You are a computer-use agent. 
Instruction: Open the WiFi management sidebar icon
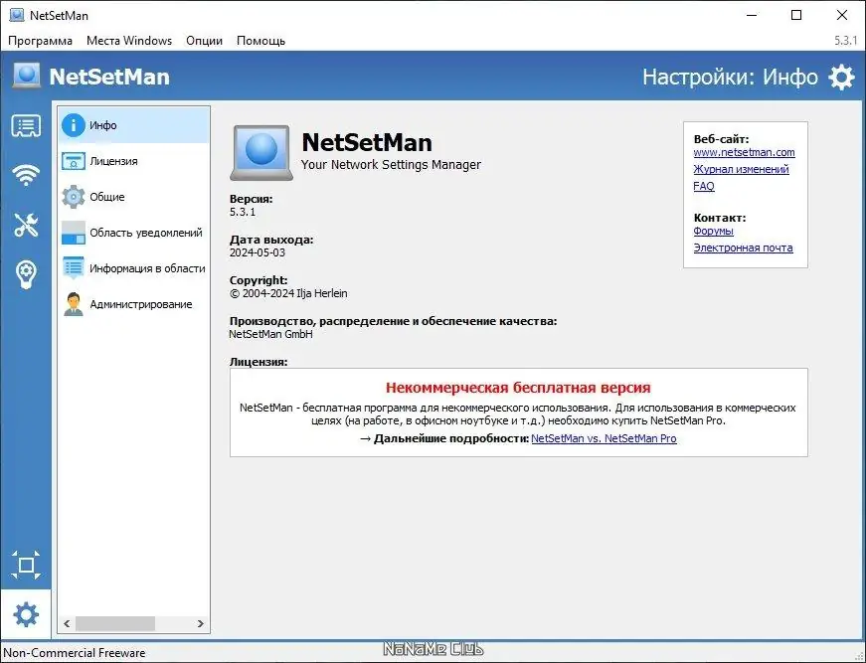click(x=26, y=176)
